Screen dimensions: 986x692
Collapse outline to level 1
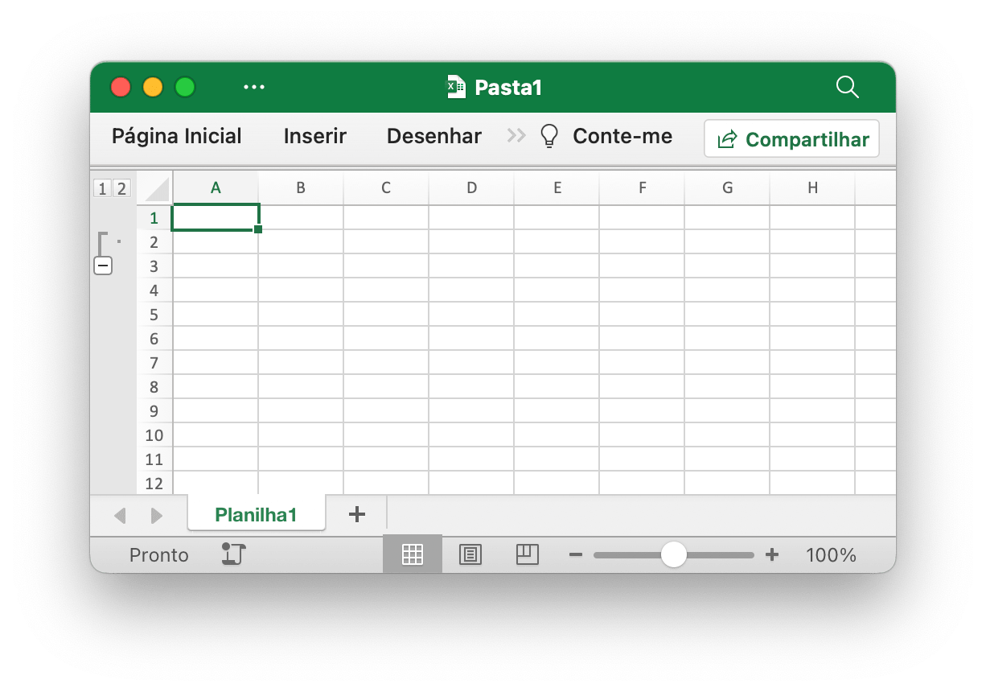(101, 187)
